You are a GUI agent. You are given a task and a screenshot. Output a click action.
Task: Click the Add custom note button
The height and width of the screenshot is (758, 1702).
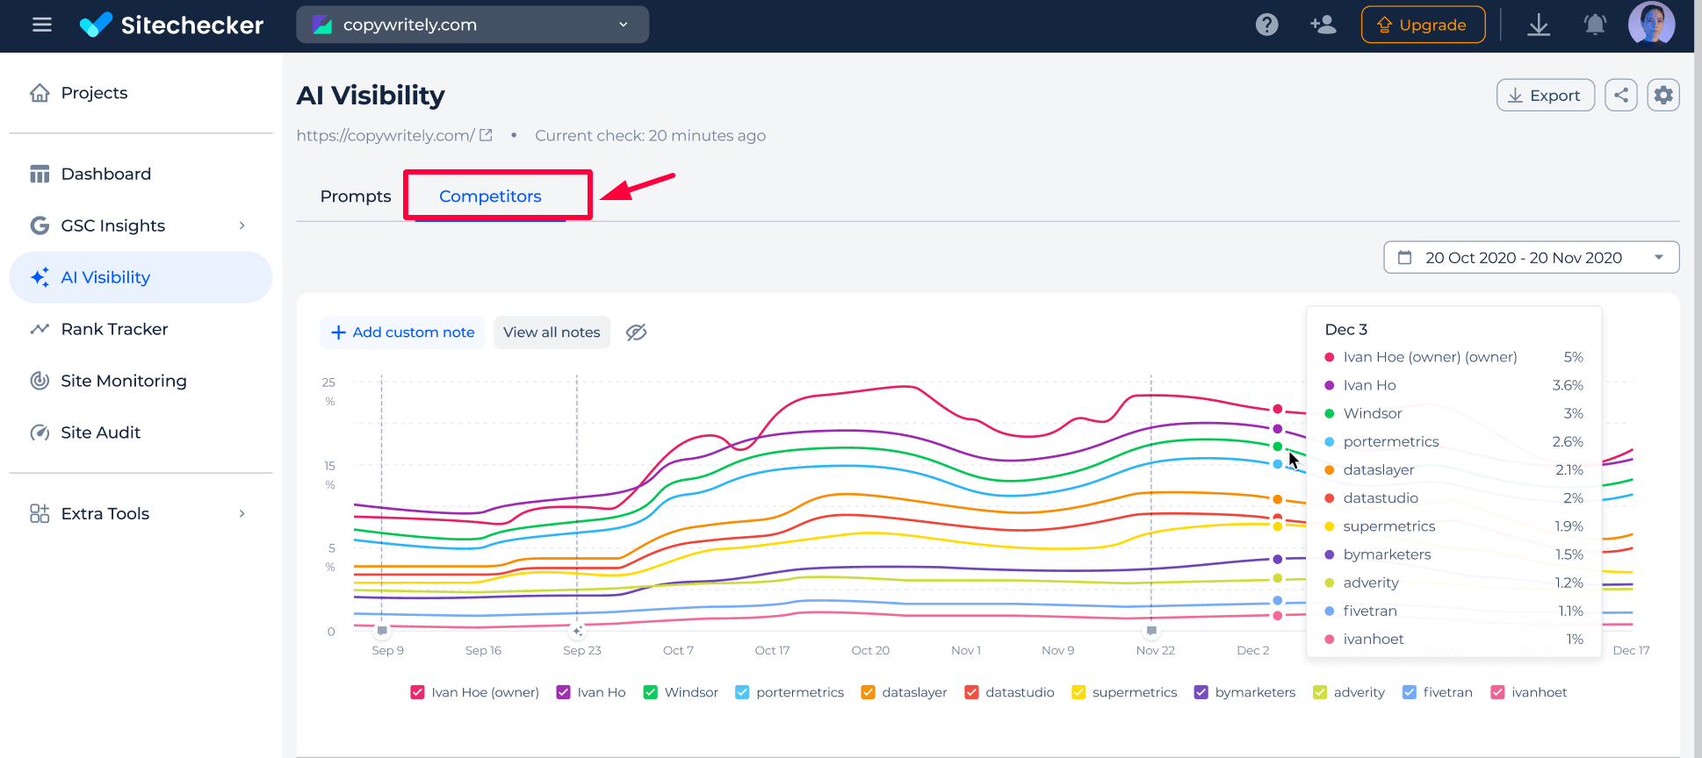pos(402,333)
